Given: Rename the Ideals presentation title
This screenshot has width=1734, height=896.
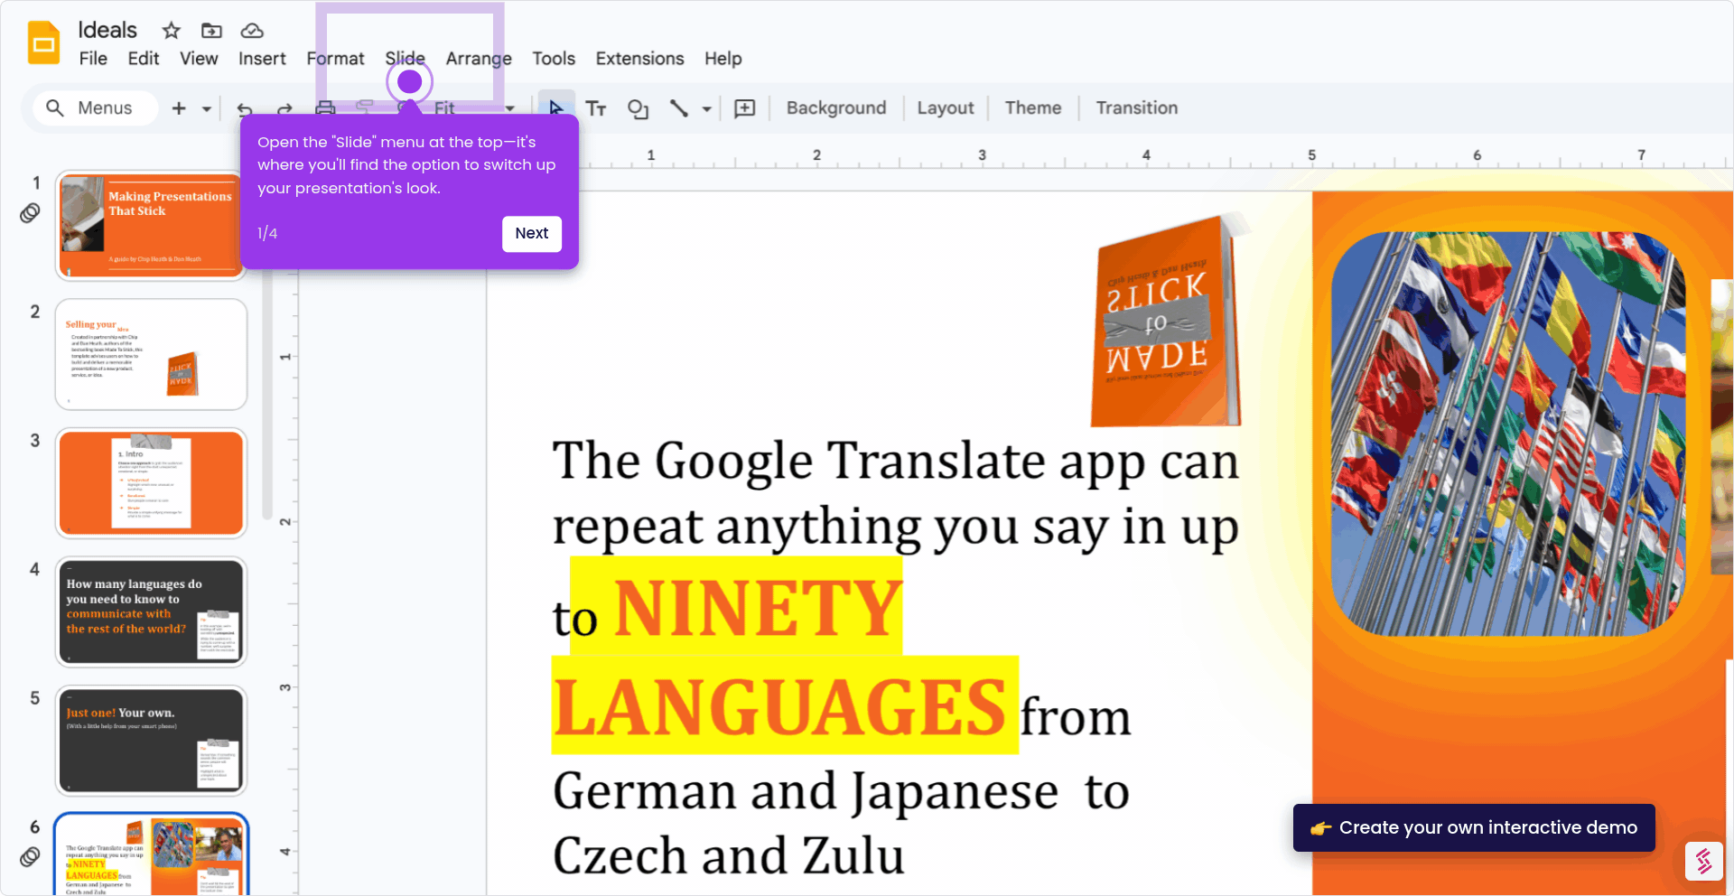Looking at the screenshot, I should coord(107,30).
